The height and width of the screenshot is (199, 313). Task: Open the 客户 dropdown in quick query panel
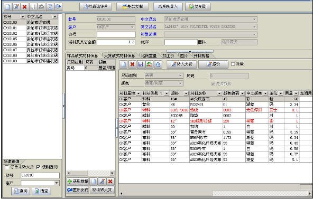pos(57,183)
